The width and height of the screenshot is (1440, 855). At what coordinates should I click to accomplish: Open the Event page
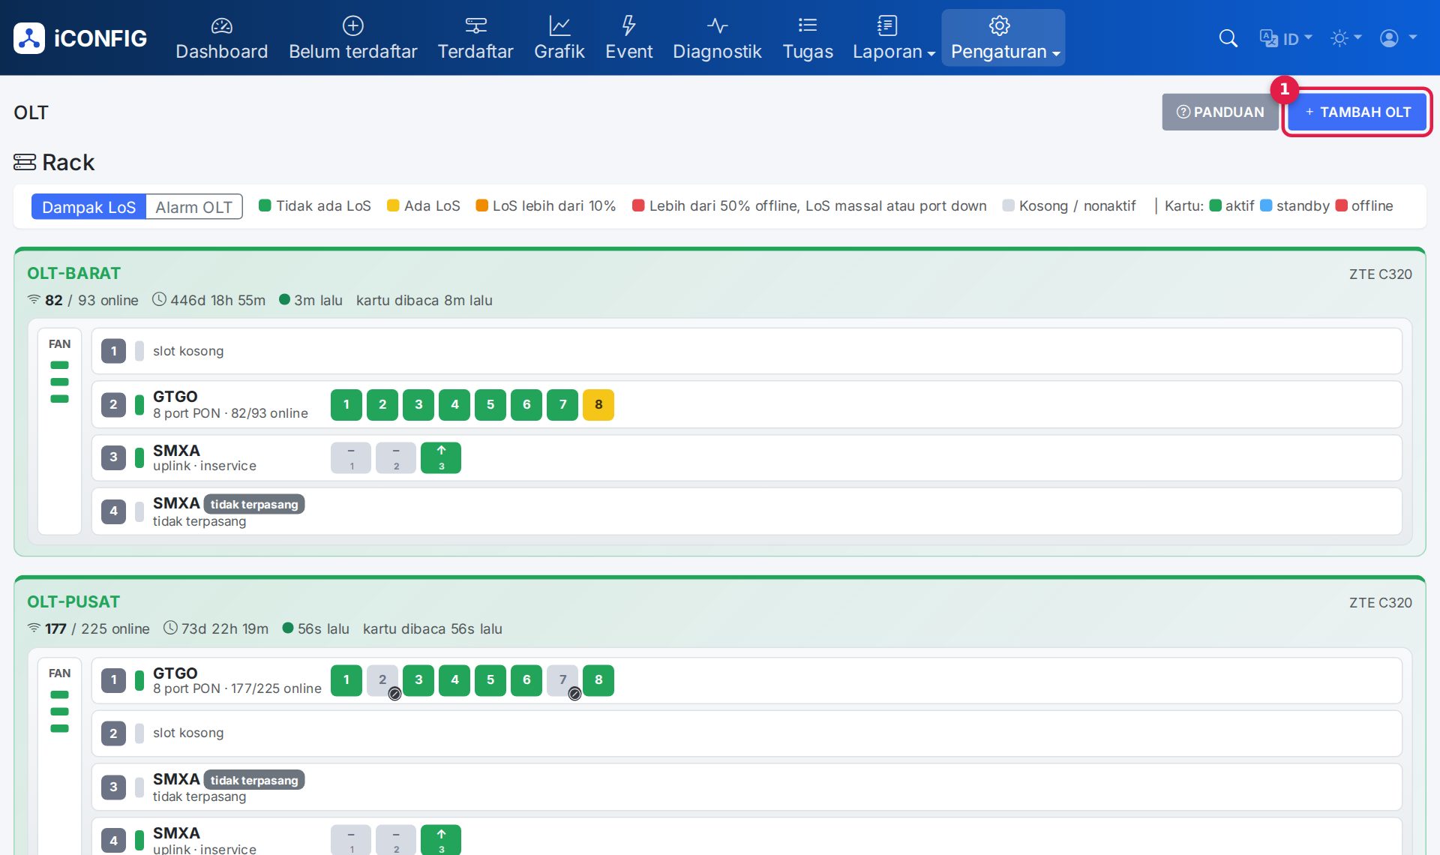tap(628, 38)
